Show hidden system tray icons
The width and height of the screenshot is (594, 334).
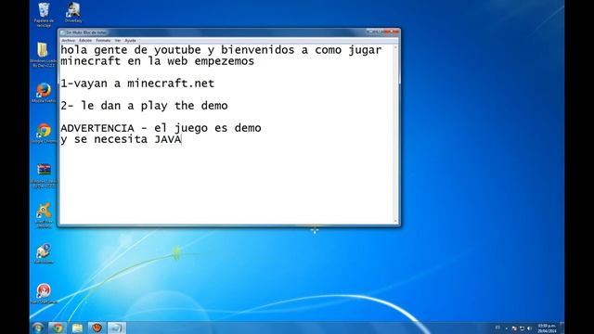tap(507, 328)
